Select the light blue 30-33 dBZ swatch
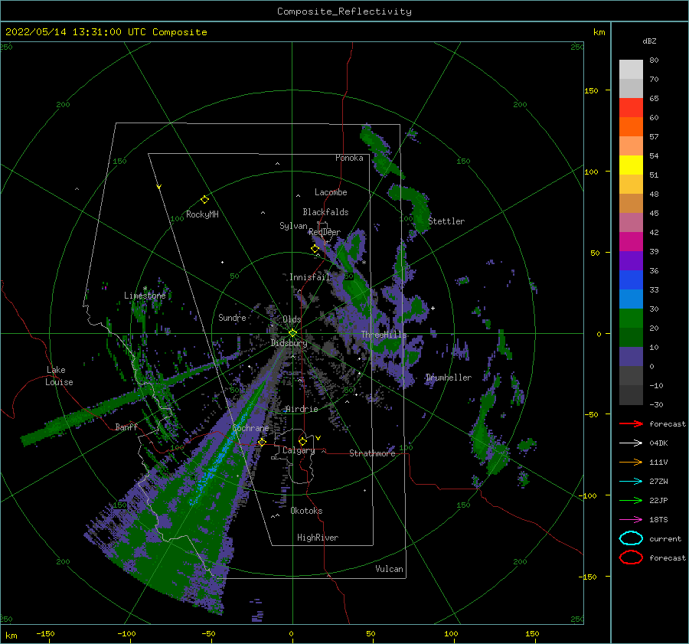This screenshot has height=644, width=689. tap(631, 299)
